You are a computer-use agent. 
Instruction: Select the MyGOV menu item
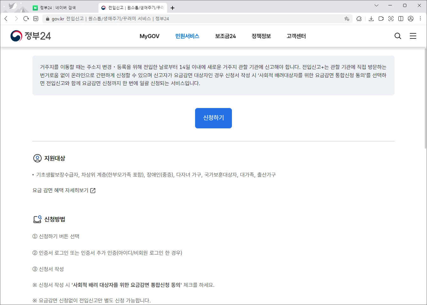click(x=149, y=36)
